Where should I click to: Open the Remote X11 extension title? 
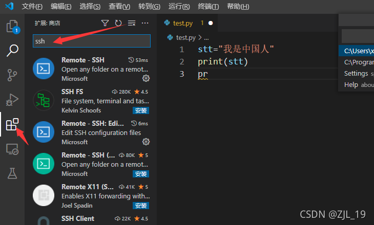tap(87, 187)
